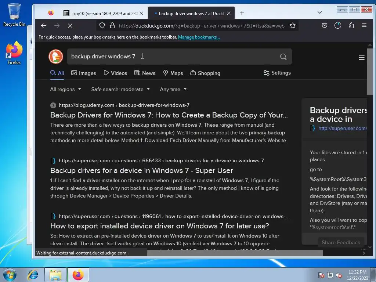Open Windows Explorer from taskbar
The width and height of the screenshot is (376, 282).
coord(55,275)
